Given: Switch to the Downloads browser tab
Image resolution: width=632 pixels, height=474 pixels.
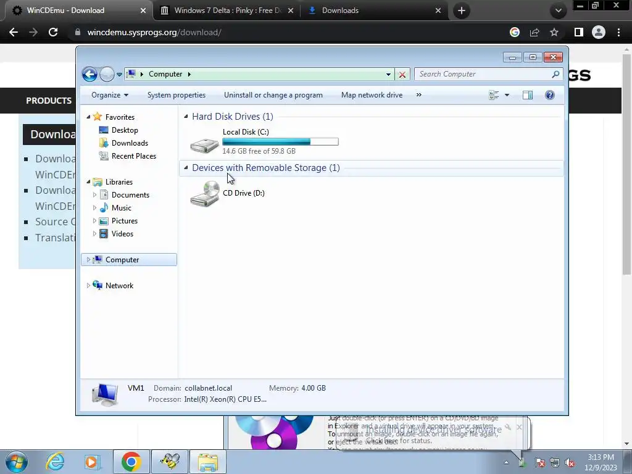Looking at the screenshot, I should point(373,10).
